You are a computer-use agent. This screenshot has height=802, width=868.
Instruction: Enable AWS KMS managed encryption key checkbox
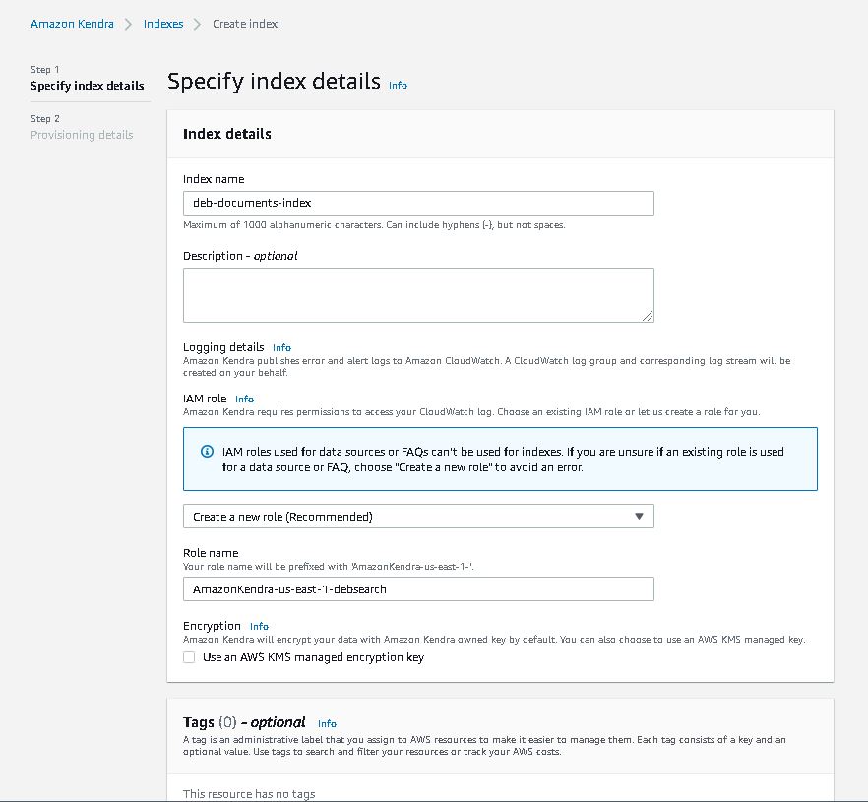(x=189, y=657)
